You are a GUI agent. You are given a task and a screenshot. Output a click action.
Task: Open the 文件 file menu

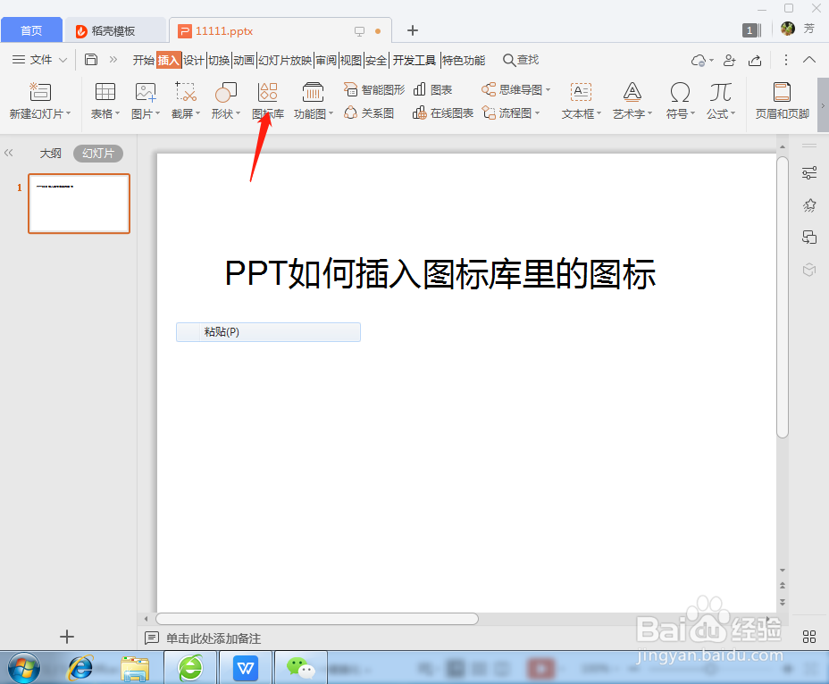click(x=39, y=60)
